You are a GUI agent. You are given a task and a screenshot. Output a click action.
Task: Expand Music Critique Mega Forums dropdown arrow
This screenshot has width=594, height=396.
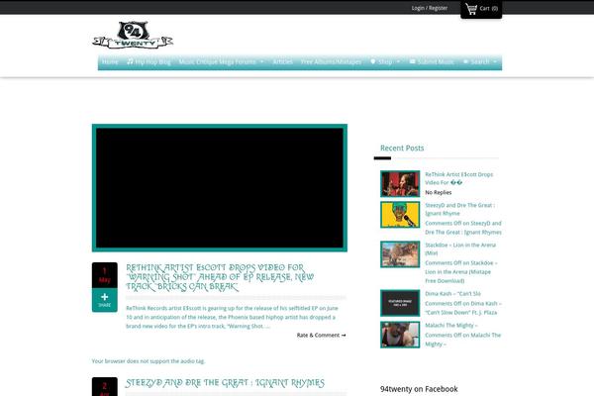[261, 61]
